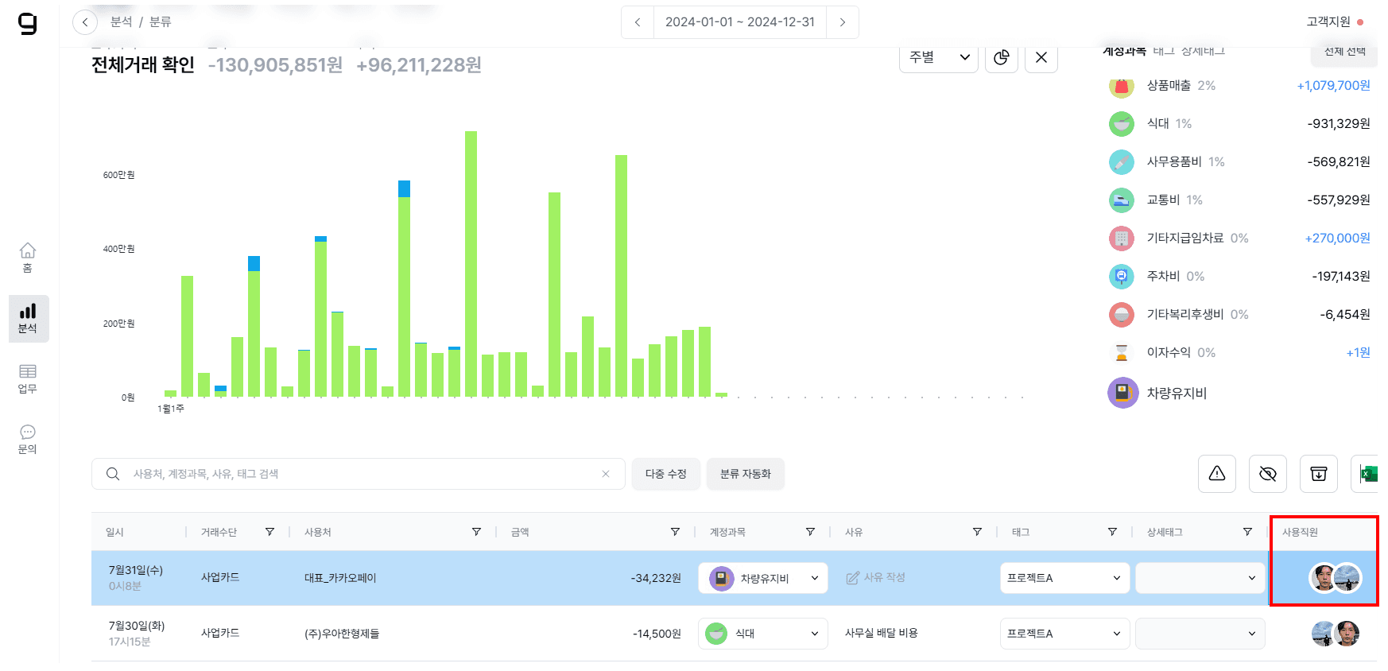1388x671 pixels.
Task: Click the archive box icon button
Action: [1319, 474]
